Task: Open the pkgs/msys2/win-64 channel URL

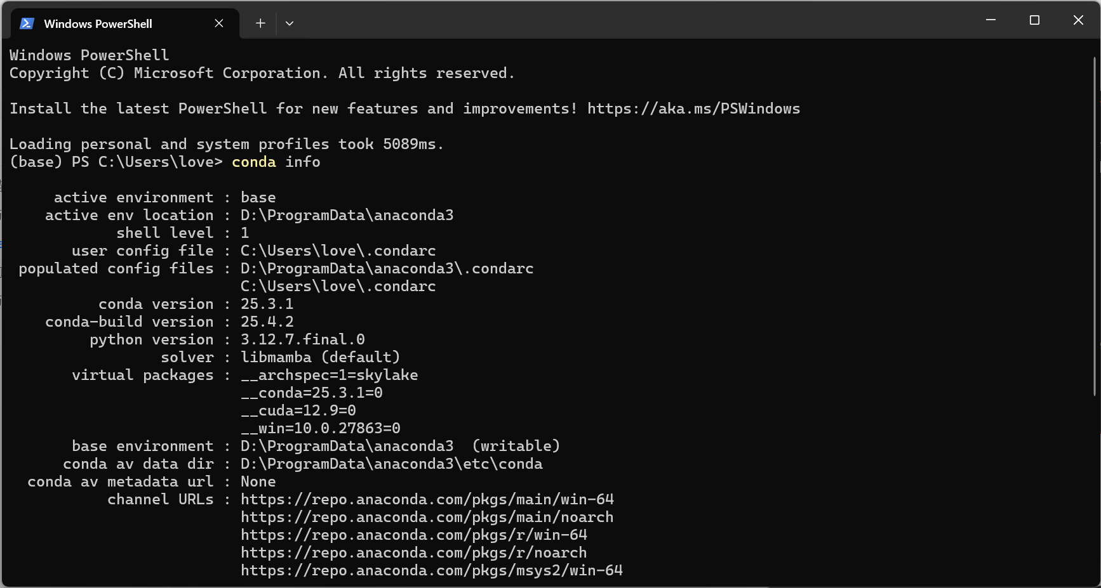Action: click(x=431, y=570)
